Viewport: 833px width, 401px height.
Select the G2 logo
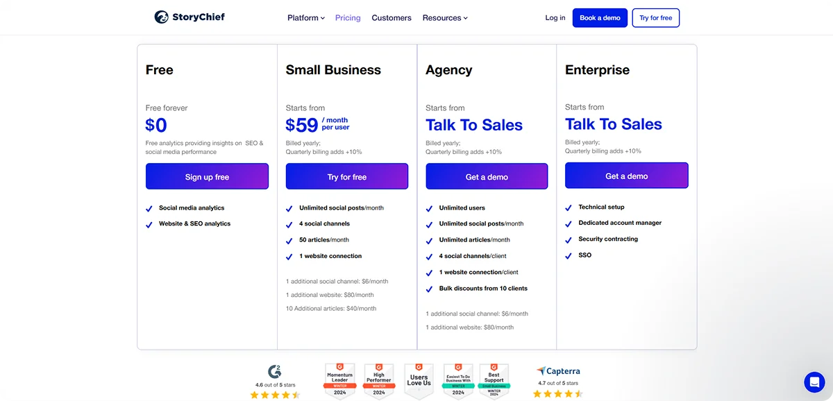coord(275,373)
